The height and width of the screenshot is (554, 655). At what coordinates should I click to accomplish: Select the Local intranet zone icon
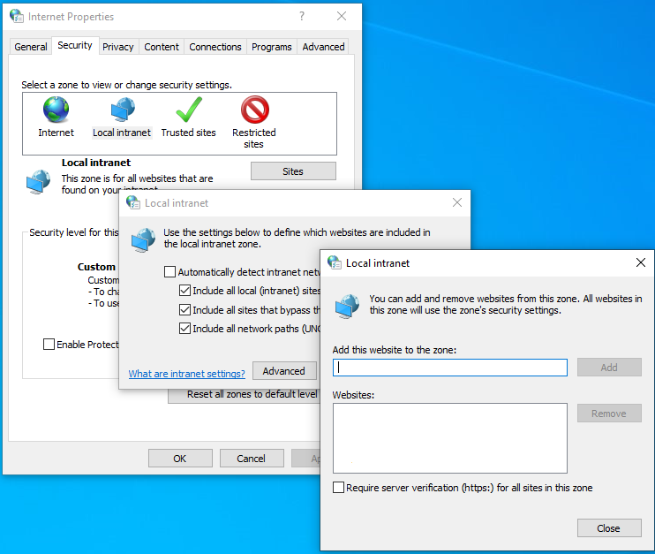[123, 110]
